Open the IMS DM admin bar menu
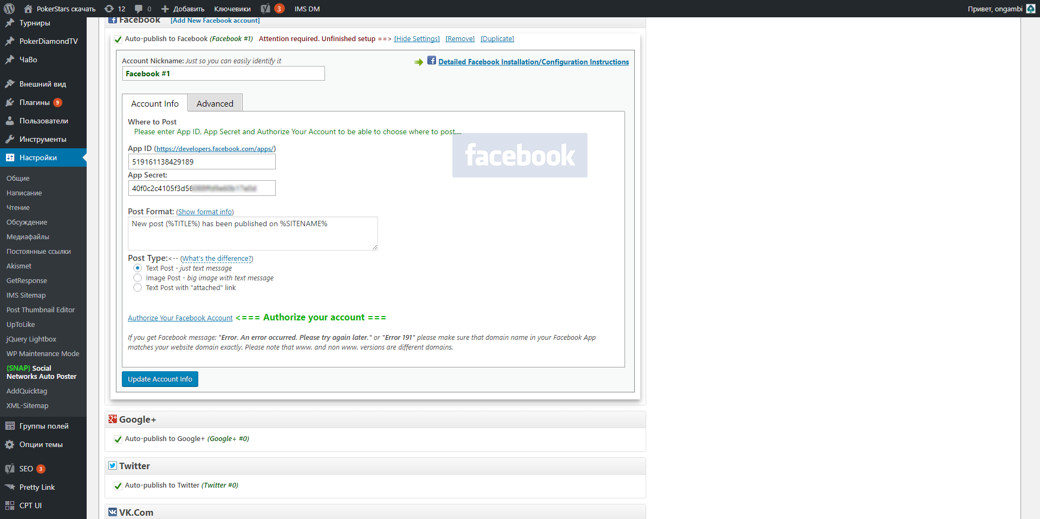Screen dimensions: 1040x519 (307, 9)
